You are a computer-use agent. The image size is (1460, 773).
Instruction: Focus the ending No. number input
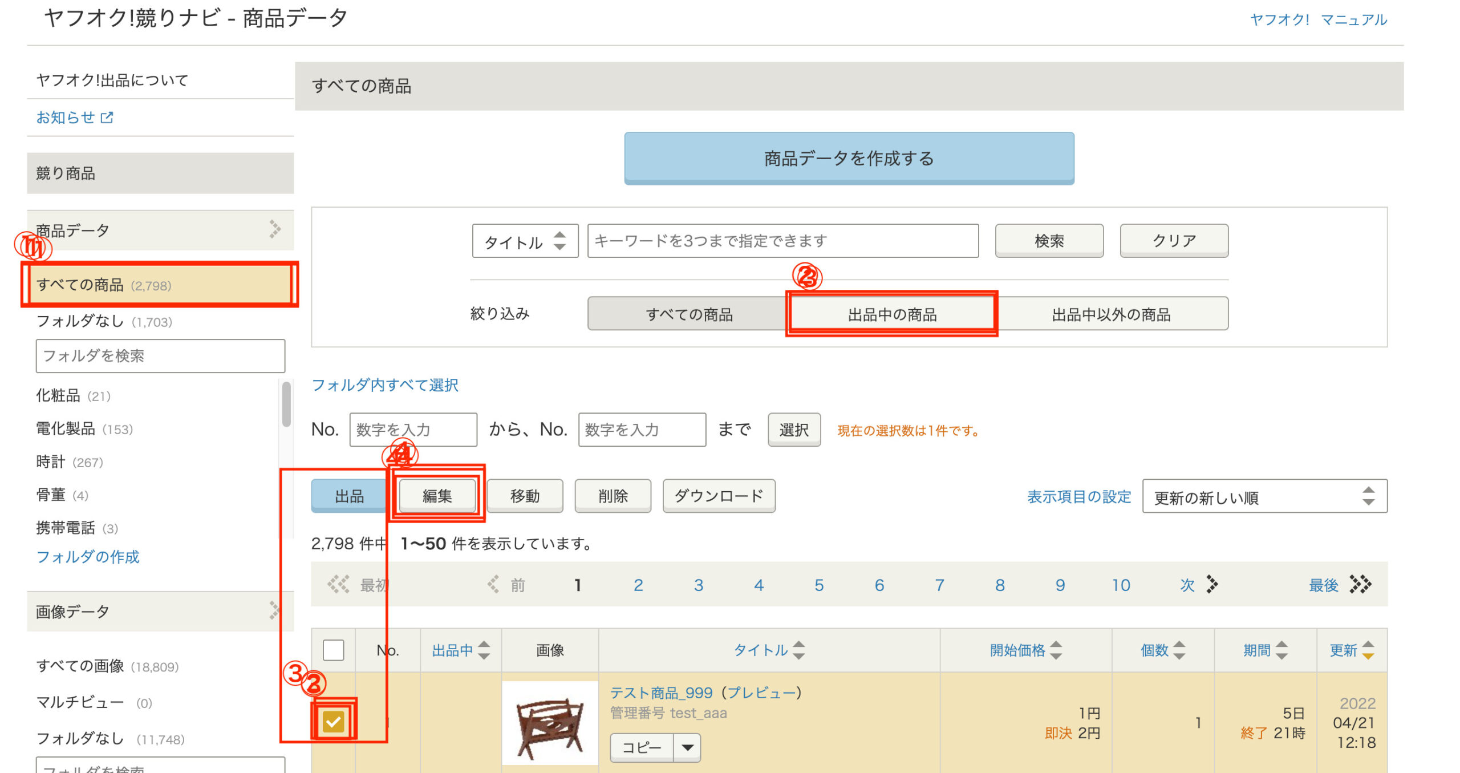(642, 430)
